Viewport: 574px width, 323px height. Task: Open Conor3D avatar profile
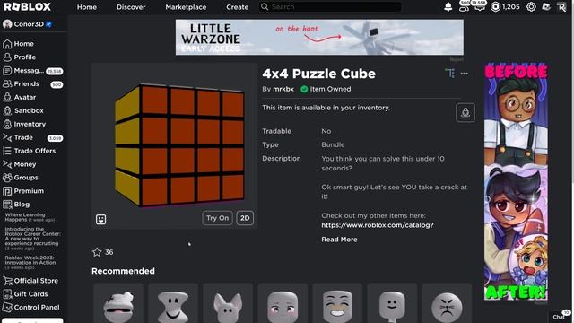point(27,24)
